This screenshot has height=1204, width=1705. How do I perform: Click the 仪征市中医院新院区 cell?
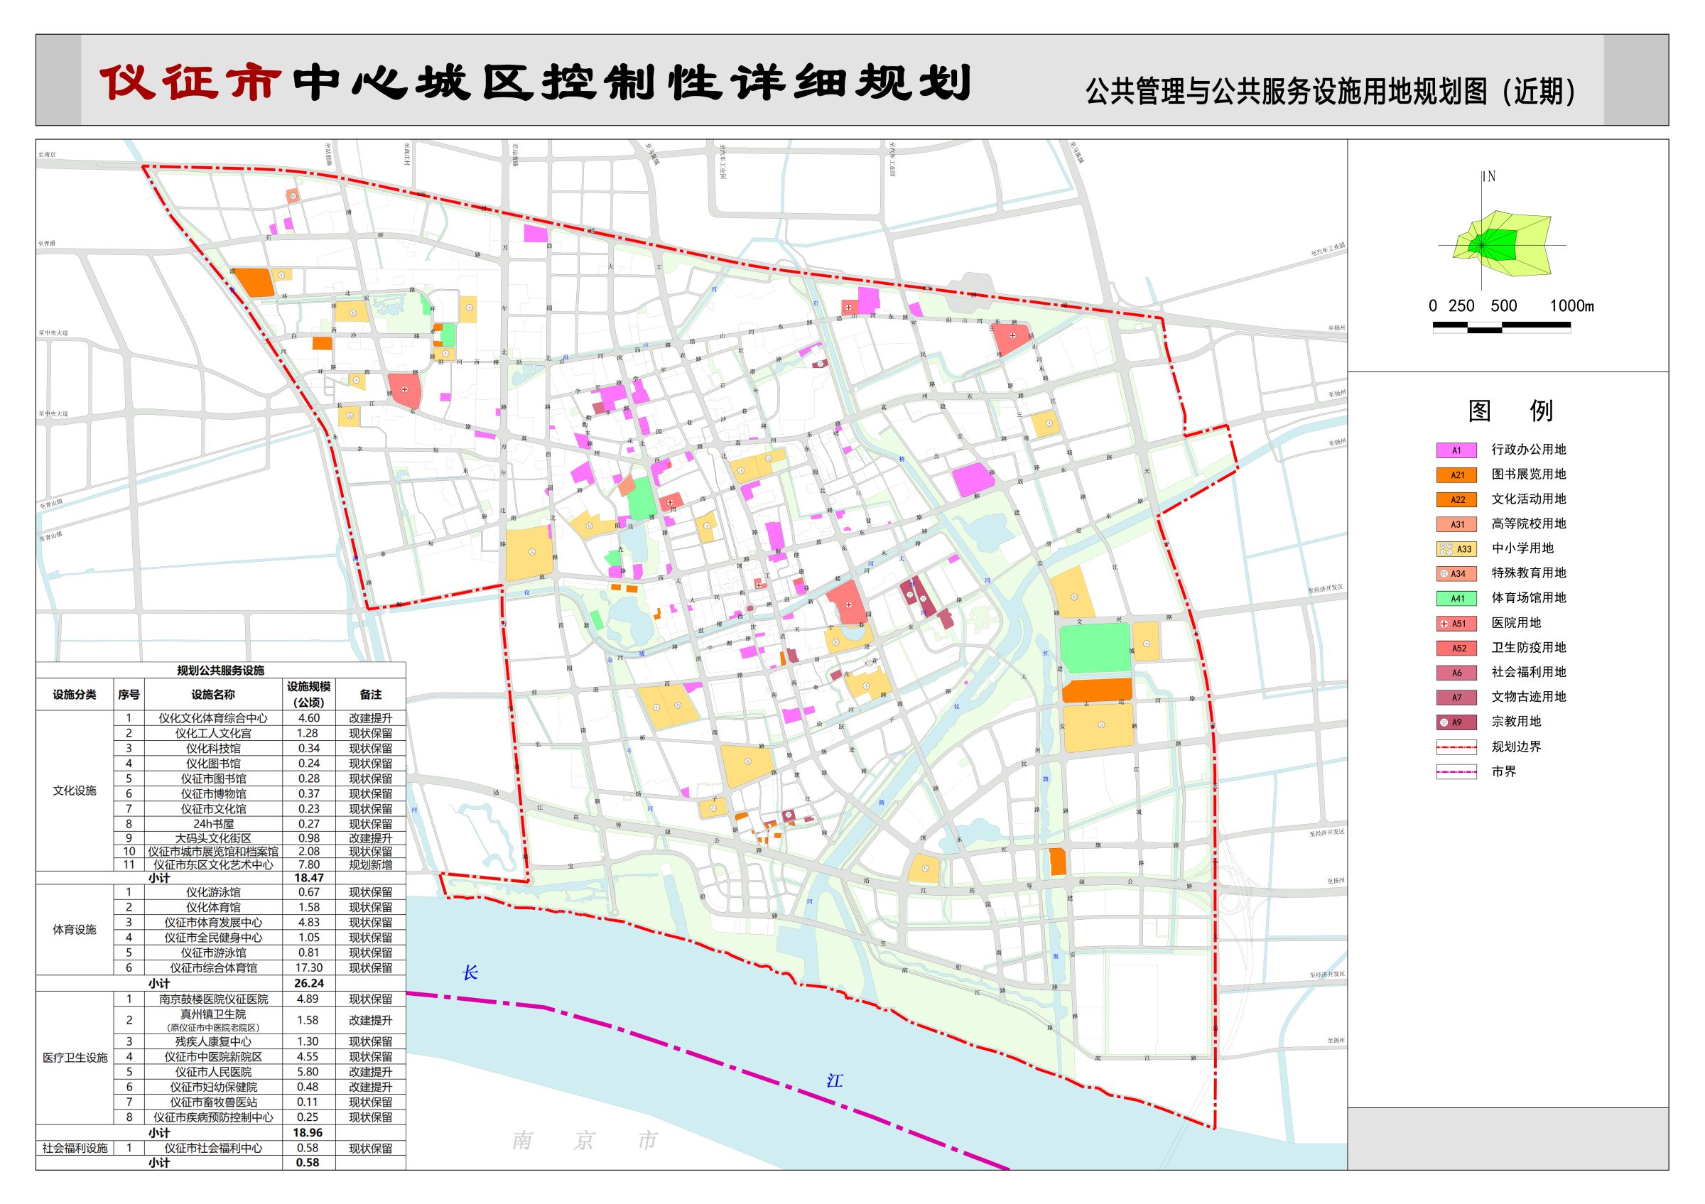pyautogui.click(x=213, y=1057)
